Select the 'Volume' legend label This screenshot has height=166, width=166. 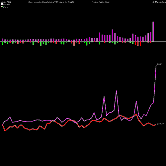pos(6,5)
